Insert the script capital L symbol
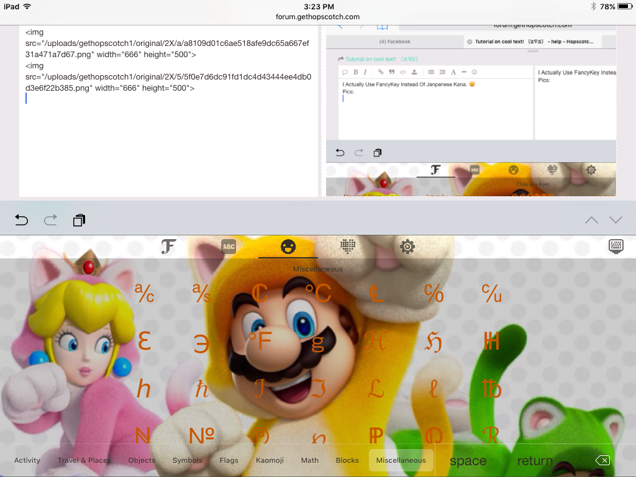Image resolution: width=636 pixels, height=477 pixels. [376, 389]
